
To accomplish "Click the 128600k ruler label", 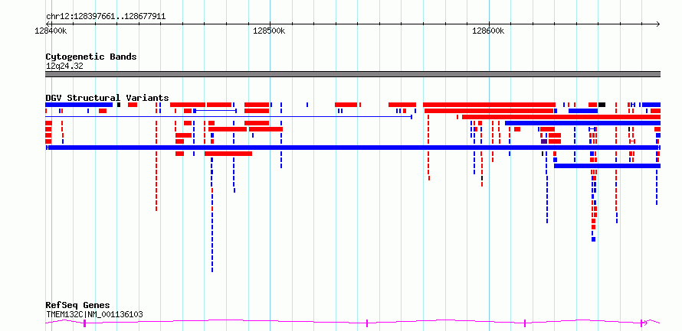I will click(x=488, y=31).
